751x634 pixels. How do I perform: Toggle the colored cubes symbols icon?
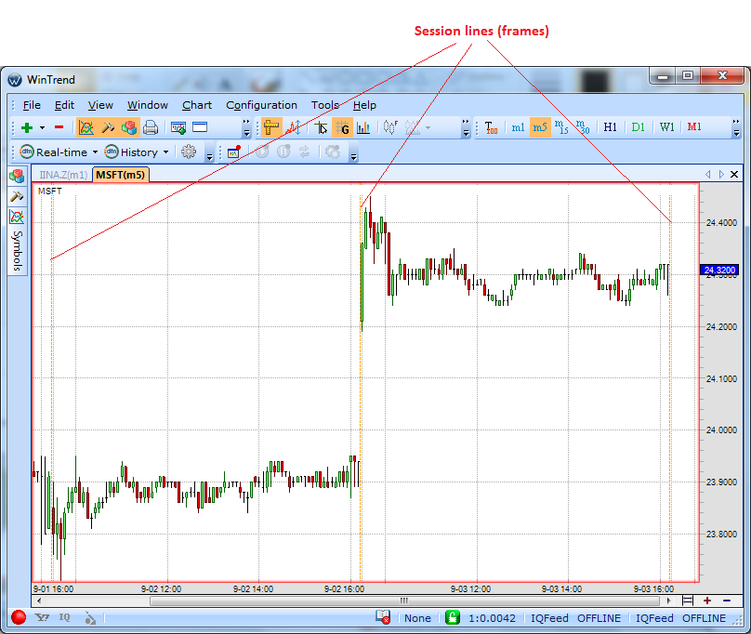(x=129, y=127)
